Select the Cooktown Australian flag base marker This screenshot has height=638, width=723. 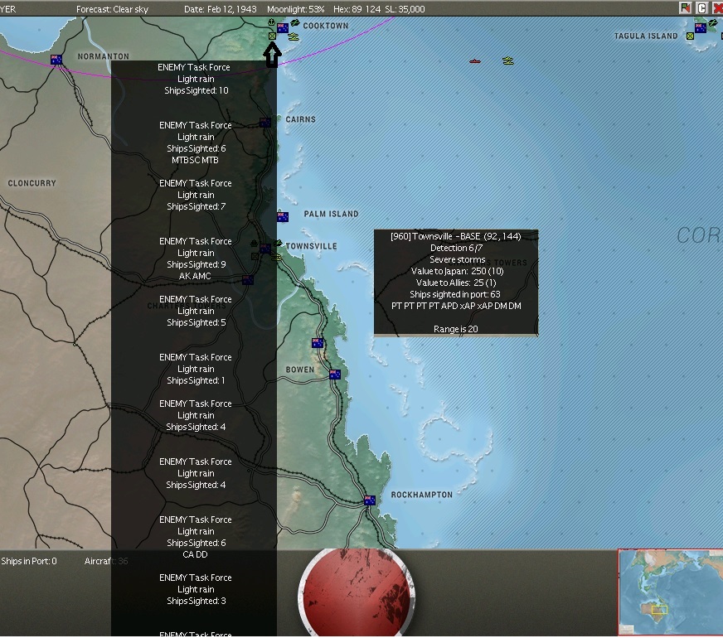tap(283, 28)
